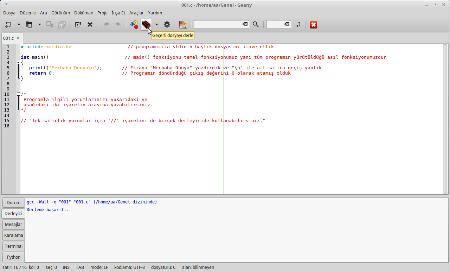
Task: Reload the current file from disk
Action: pyautogui.click(x=78, y=25)
